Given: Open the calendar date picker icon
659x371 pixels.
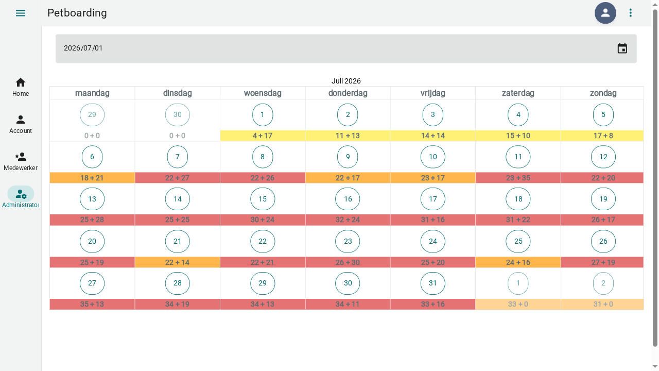Looking at the screenshot, I should [x=622, y=48].
